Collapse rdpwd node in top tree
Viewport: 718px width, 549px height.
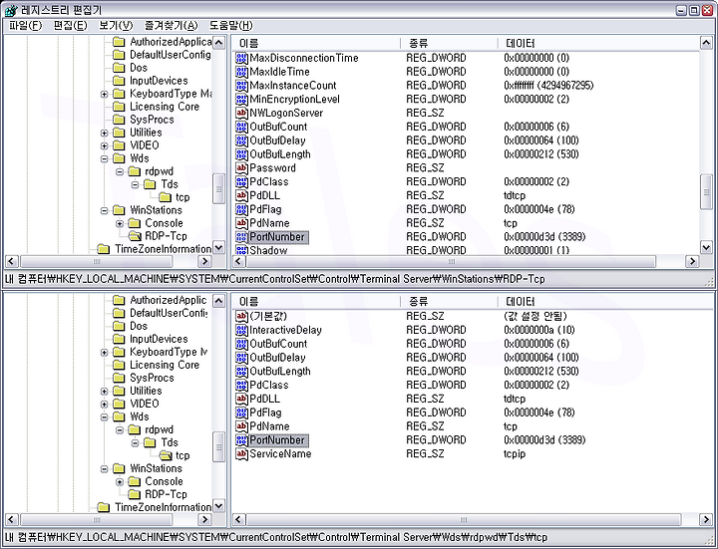pyautogui.click(x=120, y=171)
